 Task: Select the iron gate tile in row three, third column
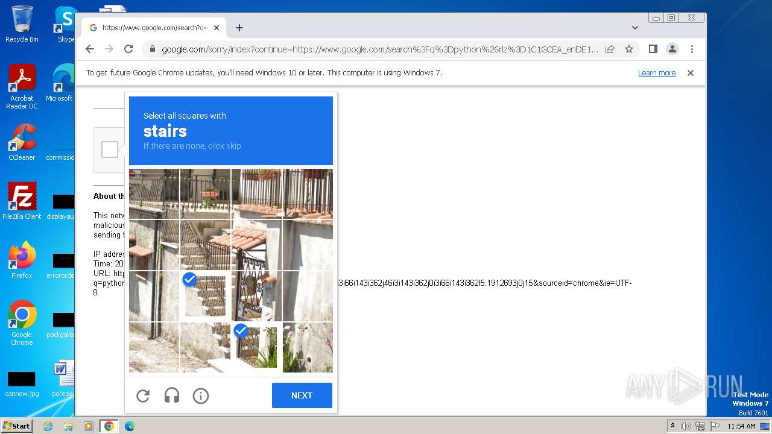pos(256,296)
